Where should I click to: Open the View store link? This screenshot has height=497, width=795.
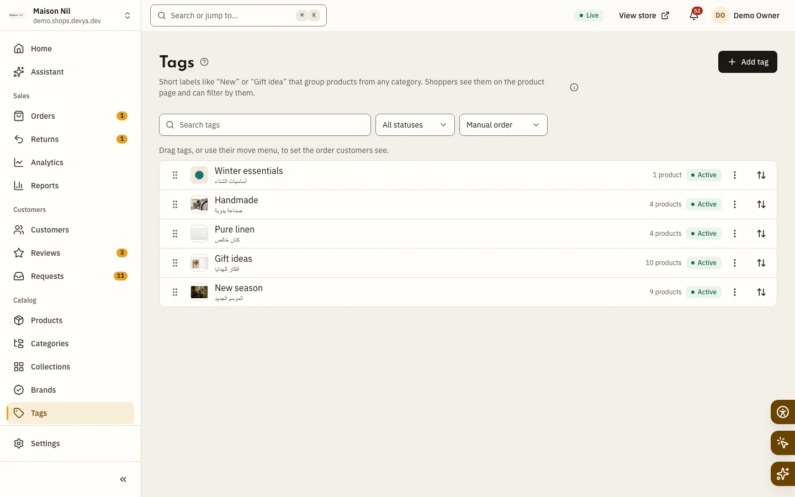tap(644, 15)
